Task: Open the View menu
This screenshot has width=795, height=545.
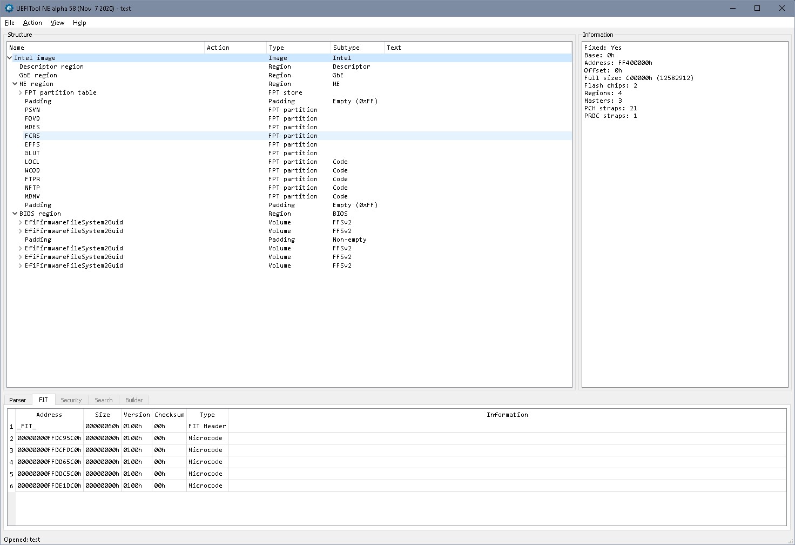Action: click(x=57, y=23)
